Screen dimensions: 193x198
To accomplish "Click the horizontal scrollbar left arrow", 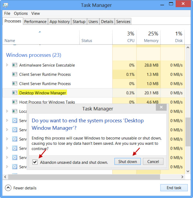I will coord(5,177).
